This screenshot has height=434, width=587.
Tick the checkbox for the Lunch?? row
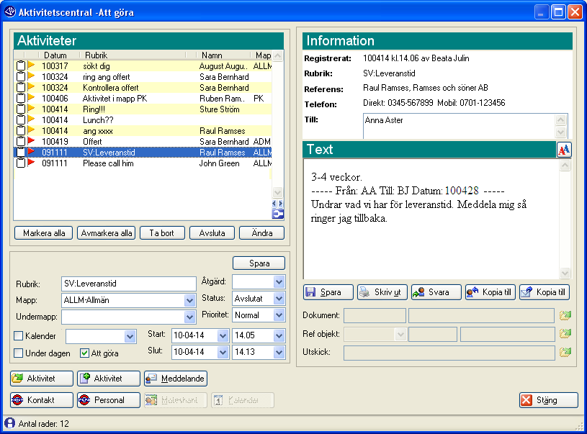(21, 120)
